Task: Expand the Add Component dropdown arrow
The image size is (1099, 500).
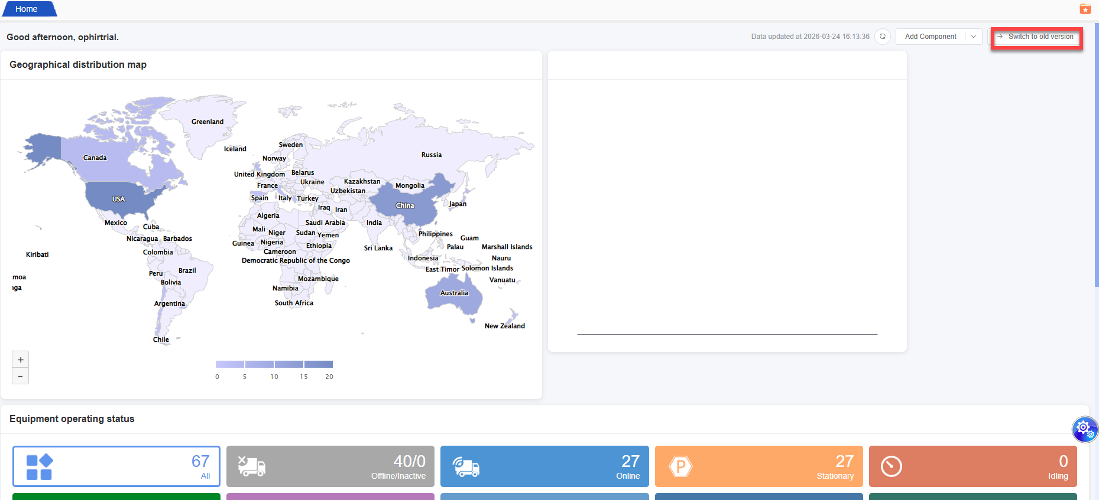Action: pyautogui.click(x=973, y=37)
